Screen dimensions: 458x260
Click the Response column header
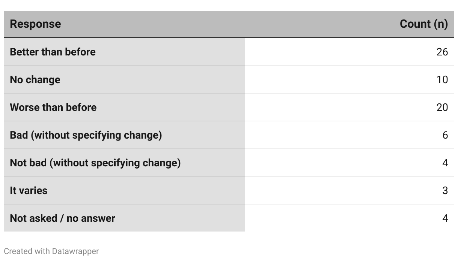(x=35, y=24)
